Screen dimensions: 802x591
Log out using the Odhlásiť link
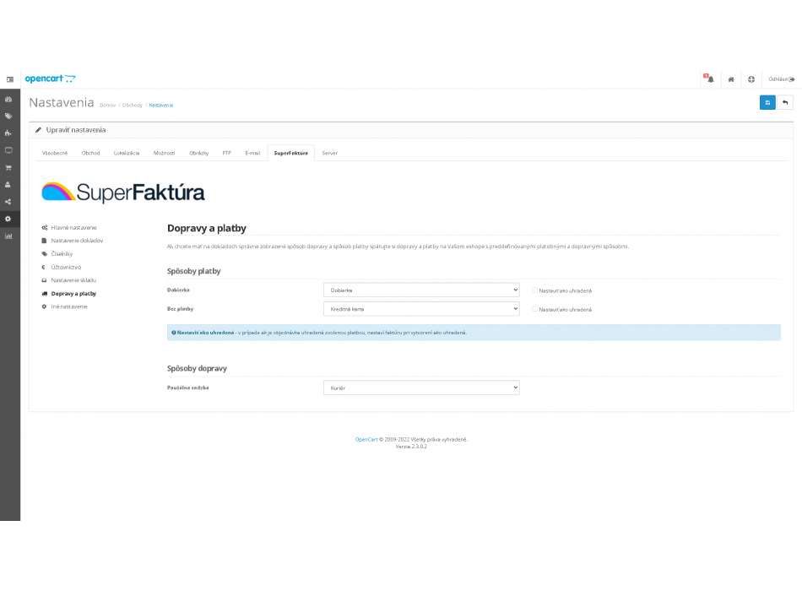click(x=781, y=79)
